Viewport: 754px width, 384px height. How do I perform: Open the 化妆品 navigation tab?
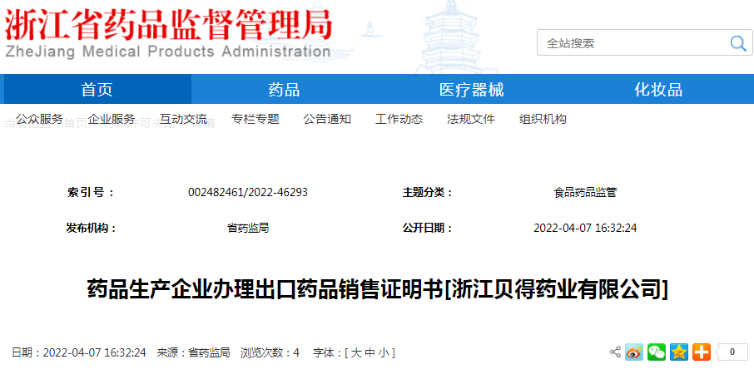coord(657,89)
